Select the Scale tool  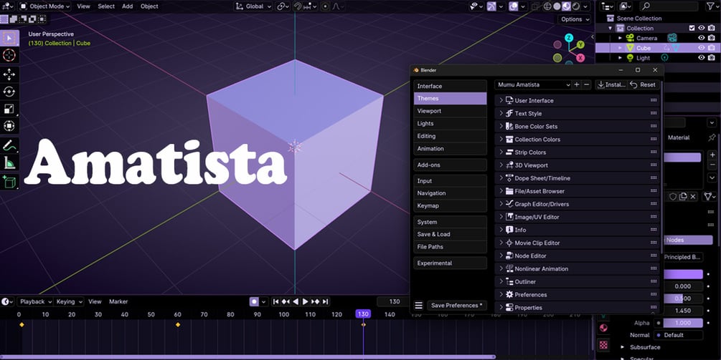pyautogui.click(x=9, y=109)
